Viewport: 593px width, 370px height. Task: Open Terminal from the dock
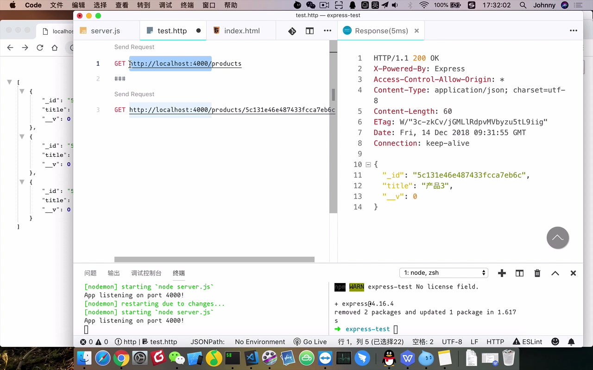[232, 358]
